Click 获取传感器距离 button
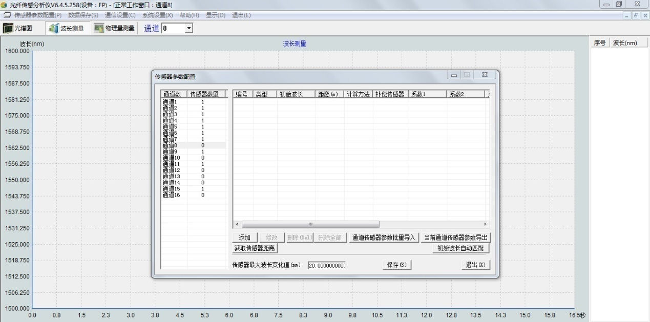This screenshot has width=650, height=322. pos(255,248)
